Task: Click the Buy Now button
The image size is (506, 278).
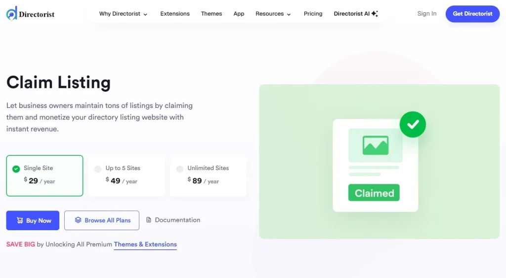Action: pyautogui.click(x=33, y=220)
